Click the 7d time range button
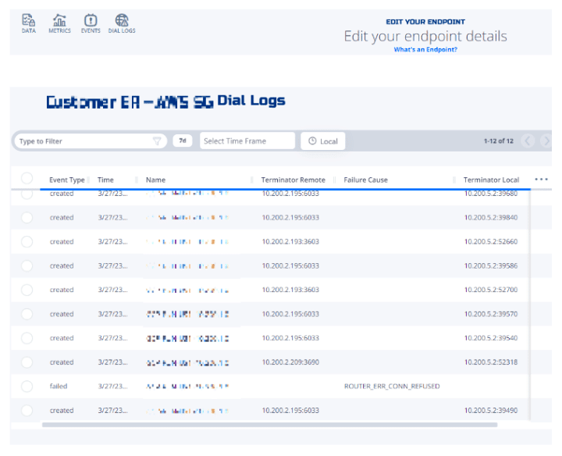This screenshot has height=456, width=562. click(182, 141)
